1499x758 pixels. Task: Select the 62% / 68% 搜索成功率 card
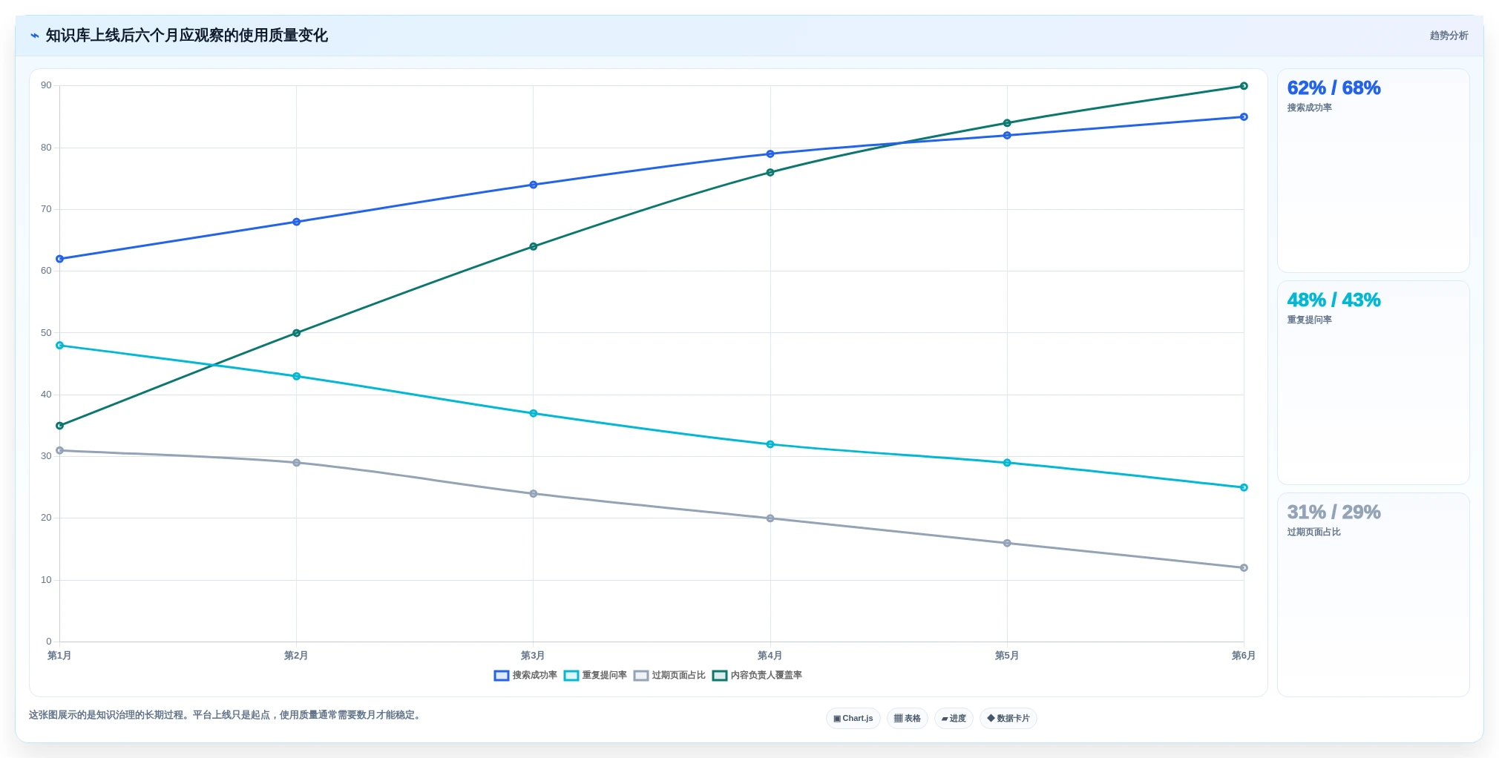coord(1373,171)
